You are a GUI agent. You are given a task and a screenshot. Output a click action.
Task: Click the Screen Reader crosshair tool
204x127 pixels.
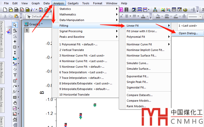click(x=15, y=41)
